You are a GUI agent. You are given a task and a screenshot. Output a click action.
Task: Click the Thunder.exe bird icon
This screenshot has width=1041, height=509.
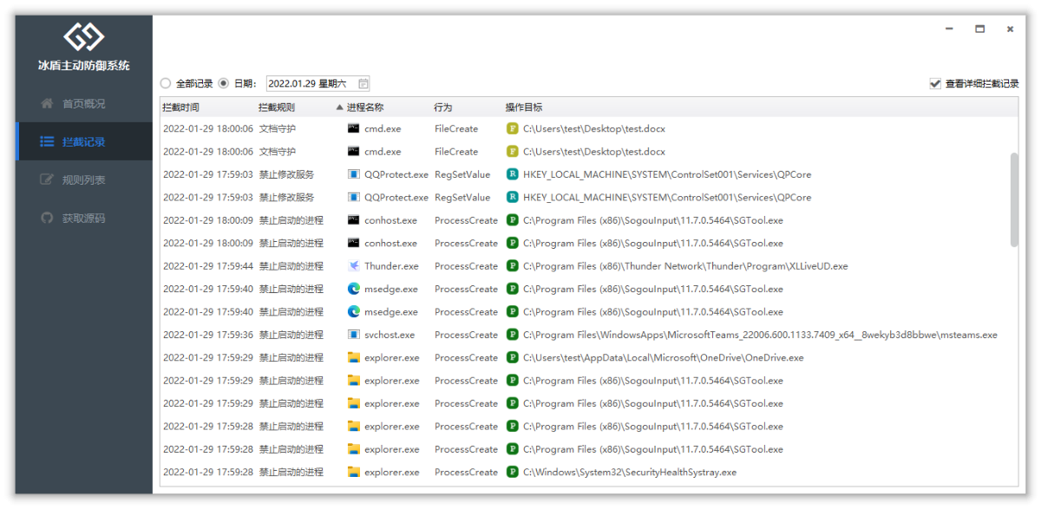[x=354, y=266]
